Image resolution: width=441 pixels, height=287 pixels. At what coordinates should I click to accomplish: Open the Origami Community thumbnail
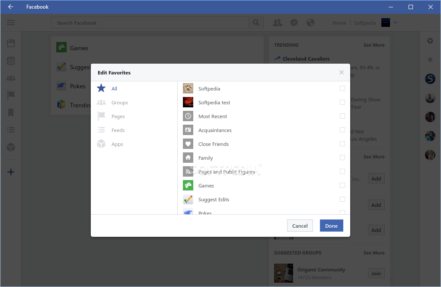coord(284,273)
